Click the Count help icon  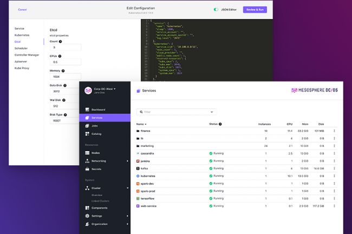[60, 42]
